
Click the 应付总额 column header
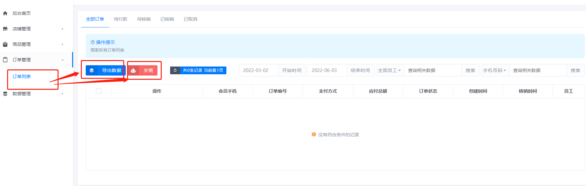click(378, 91)
